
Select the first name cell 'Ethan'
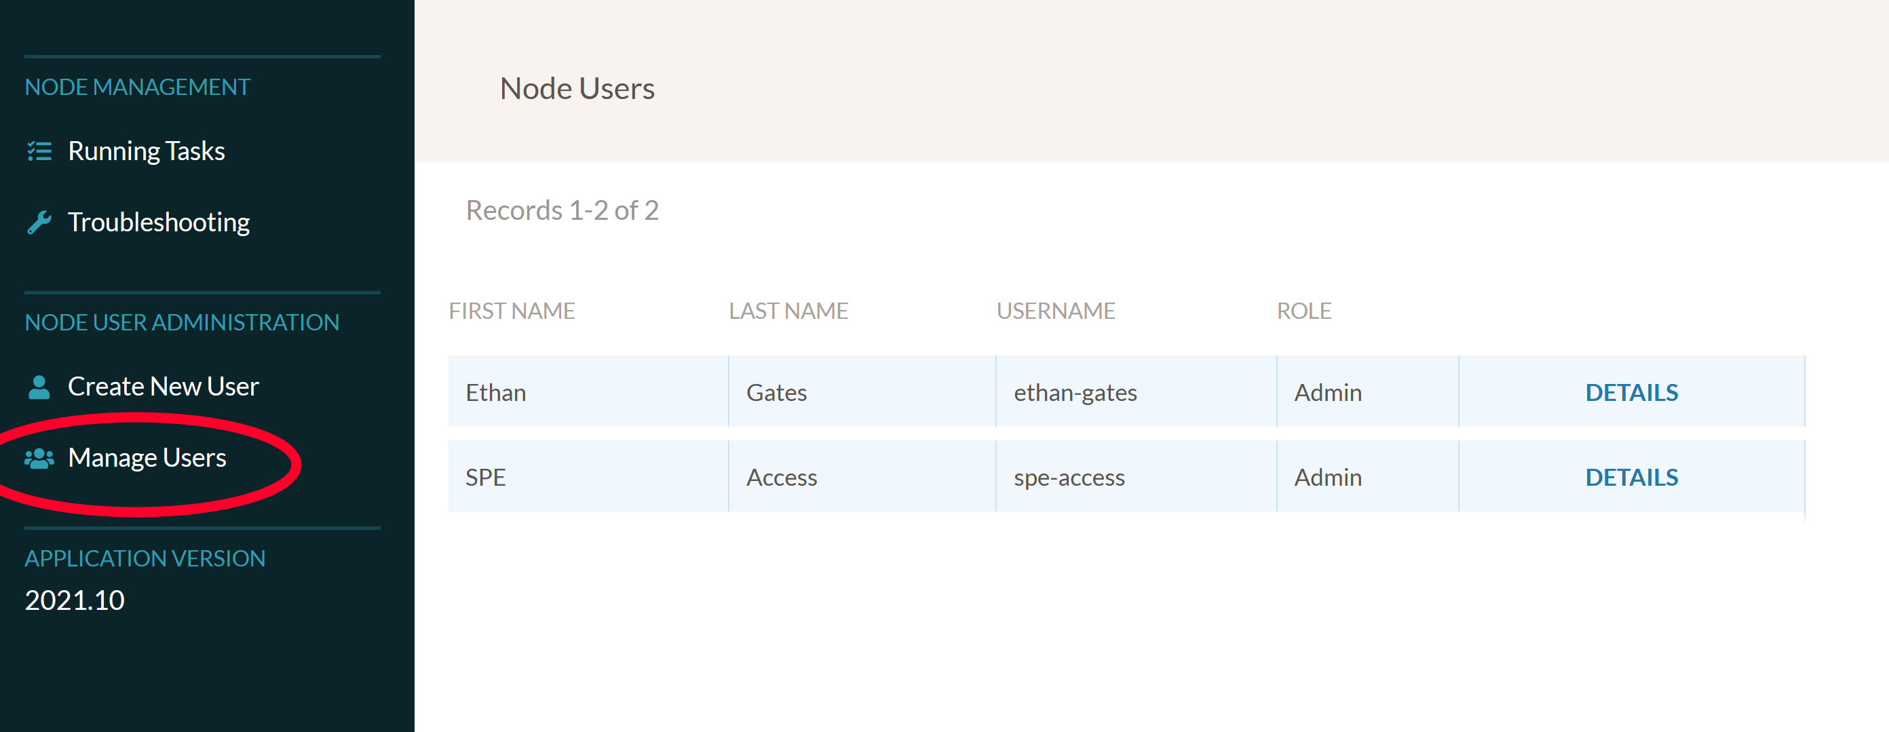point(588,391)
